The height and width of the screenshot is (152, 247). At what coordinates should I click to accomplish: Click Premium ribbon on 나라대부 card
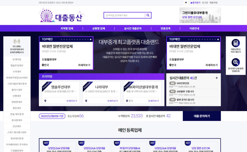pyautogui.click(x=87, y=86)
